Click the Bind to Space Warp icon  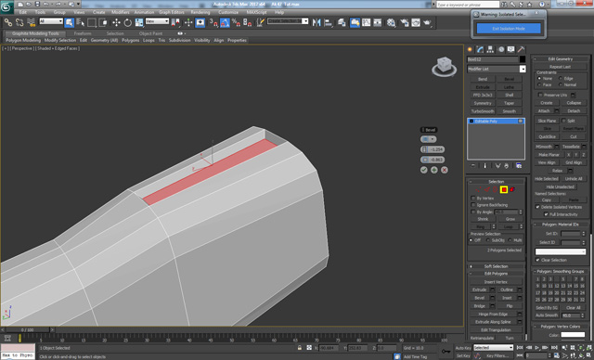click(31, 22)
